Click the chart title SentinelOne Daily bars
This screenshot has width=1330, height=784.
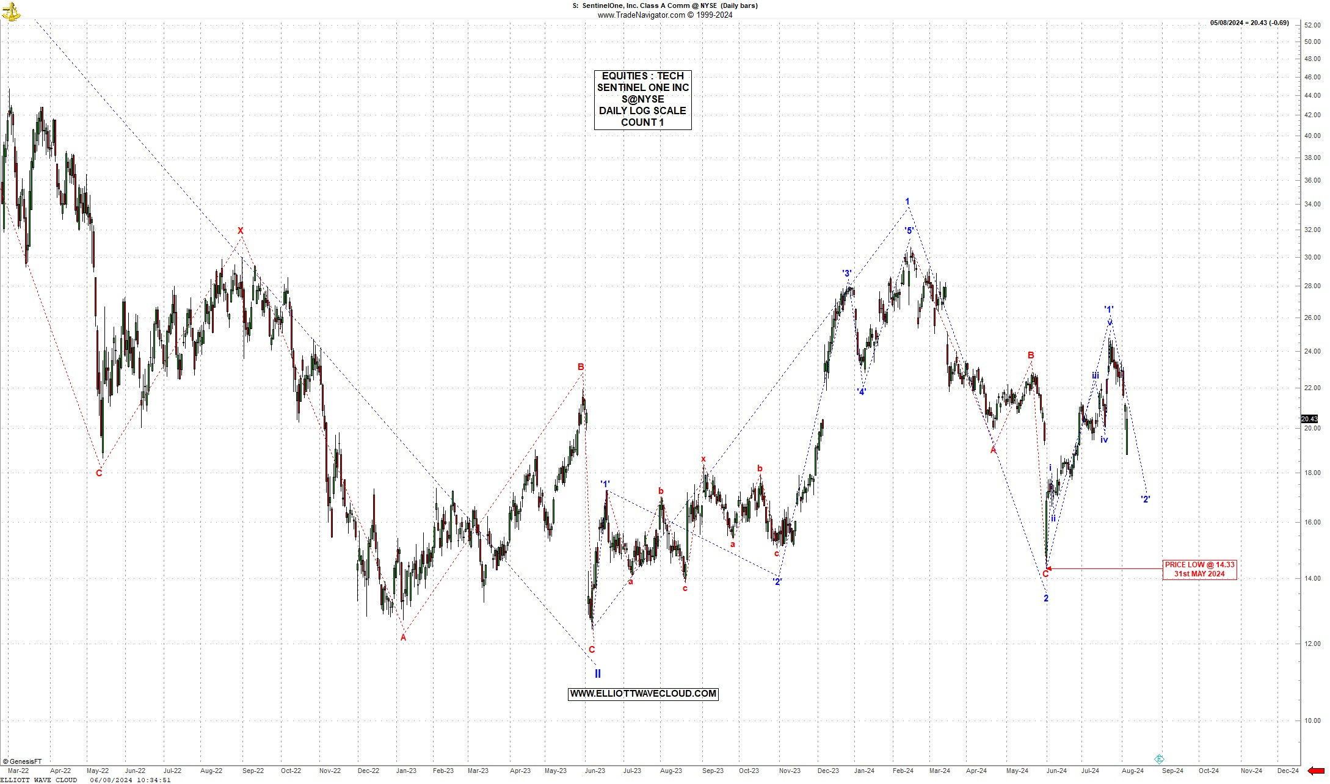pos(664,5)
